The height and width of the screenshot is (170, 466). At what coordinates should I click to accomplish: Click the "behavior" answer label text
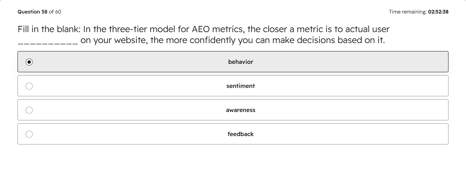[x=241, y=62]
